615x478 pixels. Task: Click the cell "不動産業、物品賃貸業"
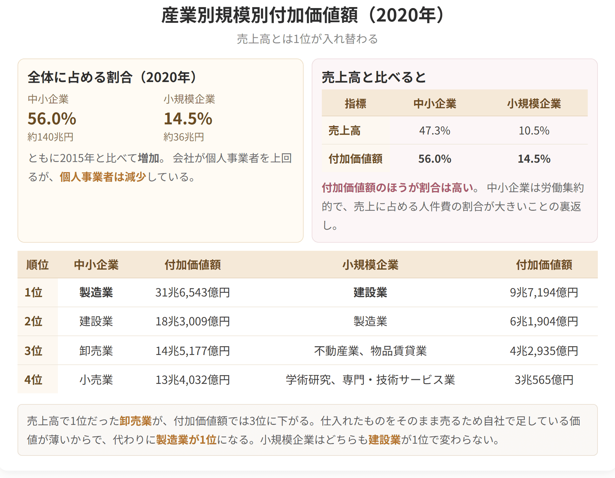tap(370, 351)
